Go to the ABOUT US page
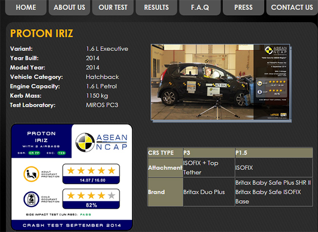Screen dimensions: 318x232 (69, 8)
